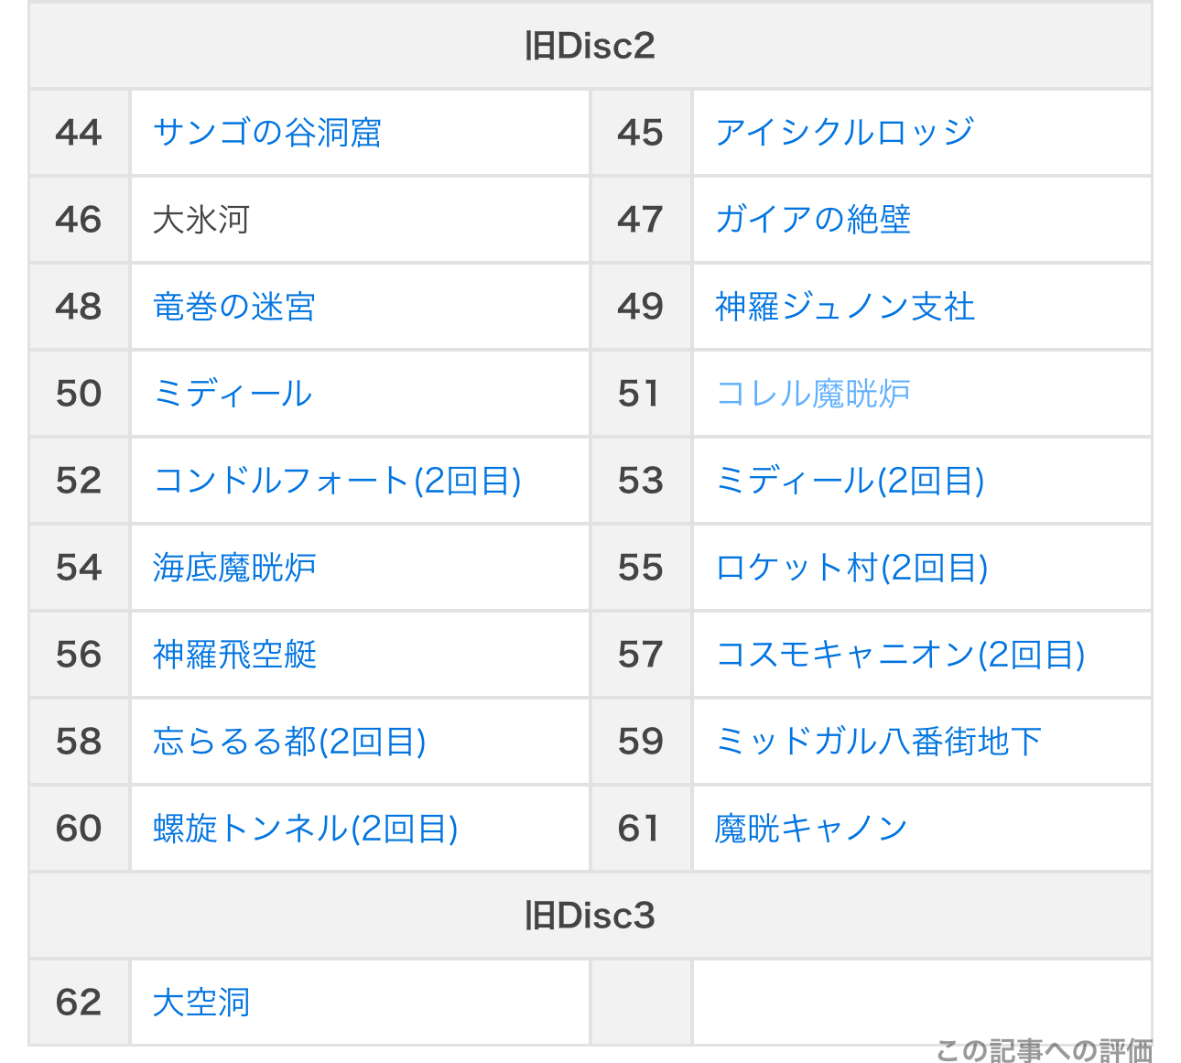Open the 魔晄キャノン link
Image resolution: width=1181 pixels, height=1063 pixels.
[x=811, y=829]
